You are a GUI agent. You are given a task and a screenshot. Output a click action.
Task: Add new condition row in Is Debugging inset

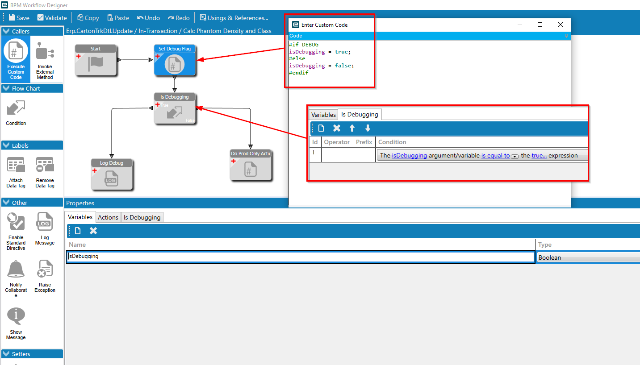pos(321,128)
